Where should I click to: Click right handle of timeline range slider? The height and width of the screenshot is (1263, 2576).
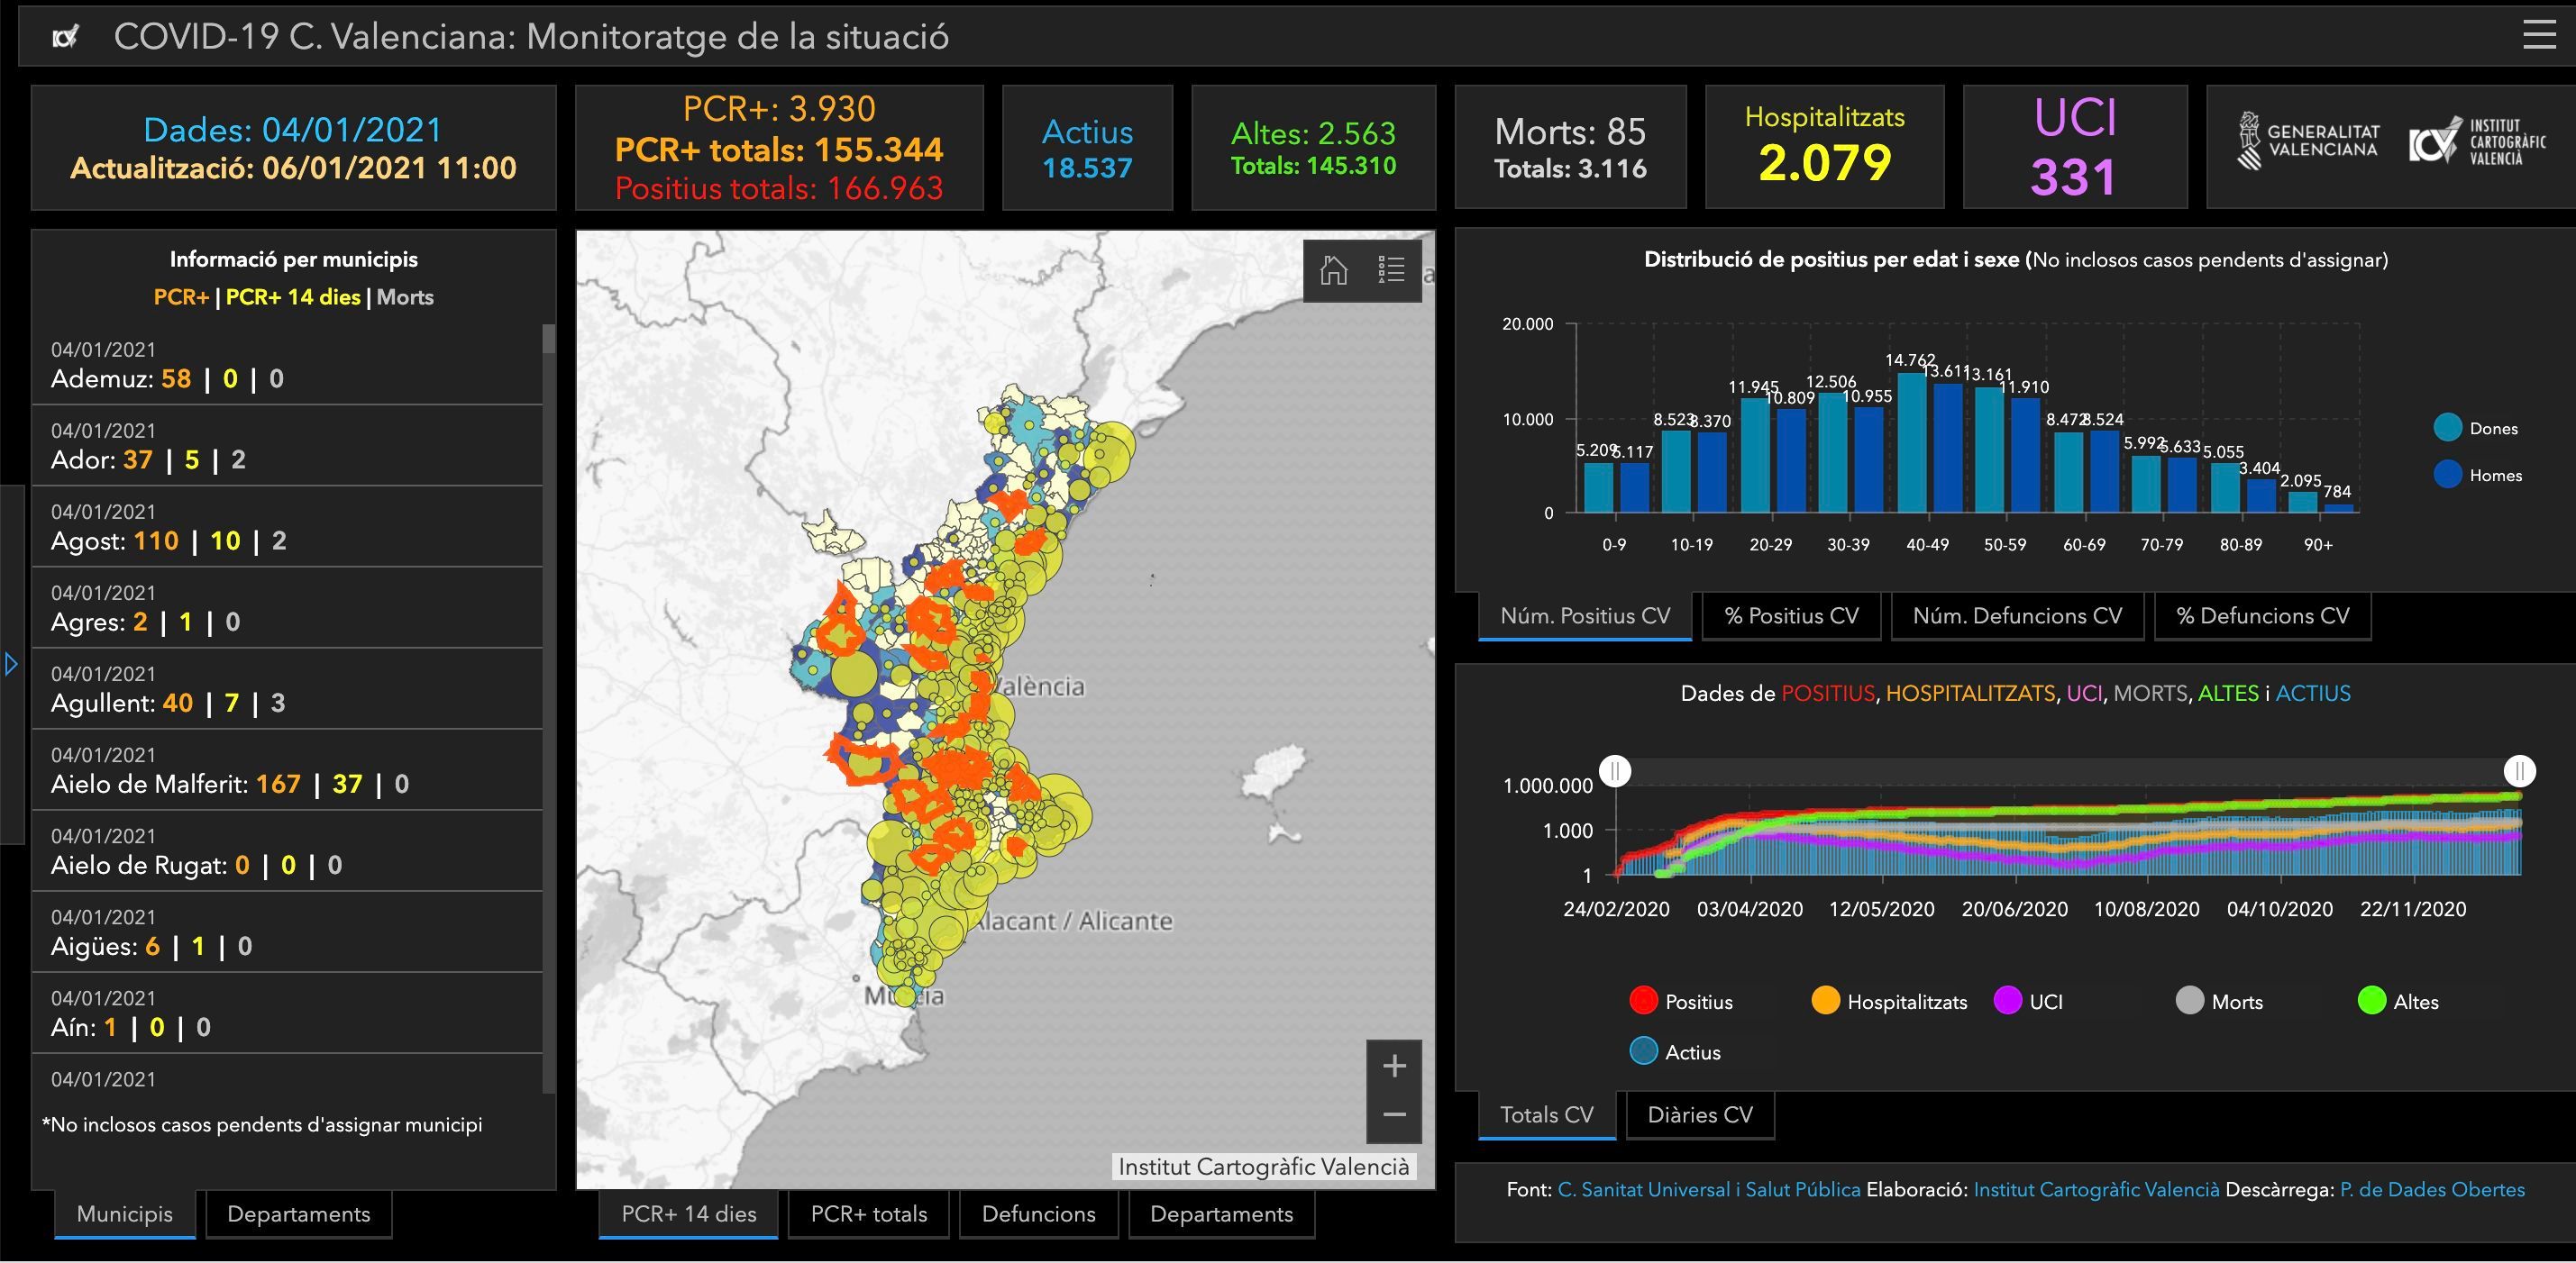2519,770
